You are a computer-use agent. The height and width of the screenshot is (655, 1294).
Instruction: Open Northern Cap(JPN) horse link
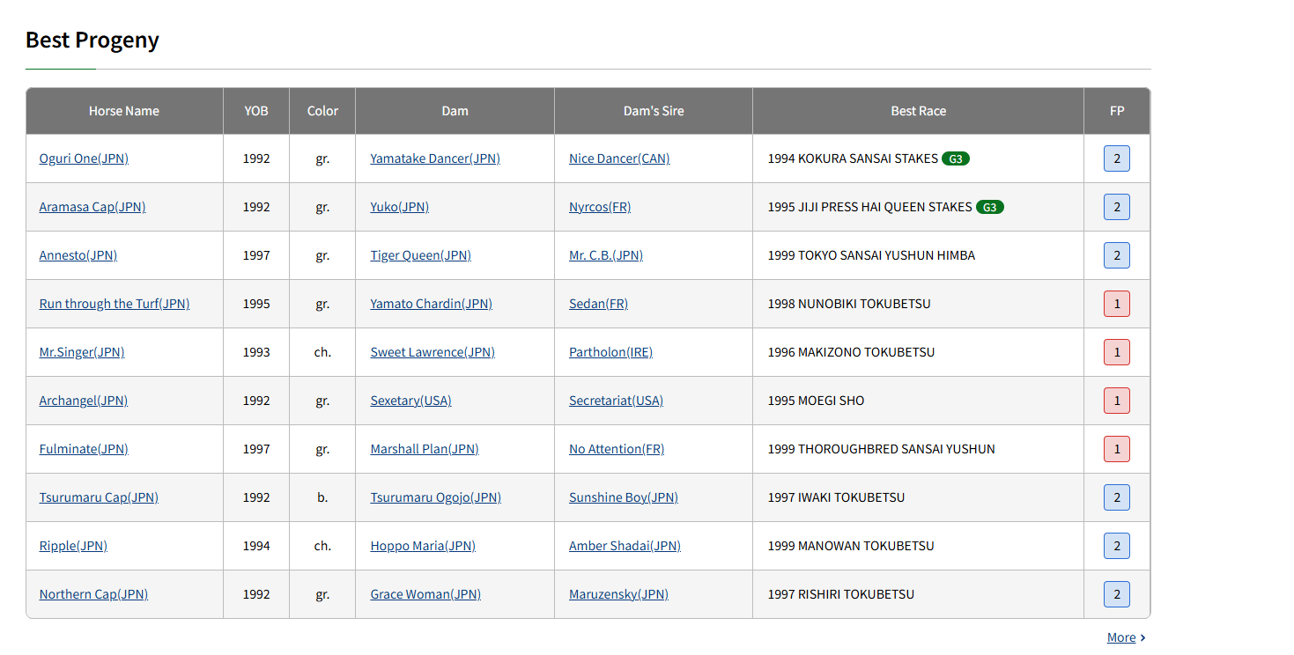[93, 594]
